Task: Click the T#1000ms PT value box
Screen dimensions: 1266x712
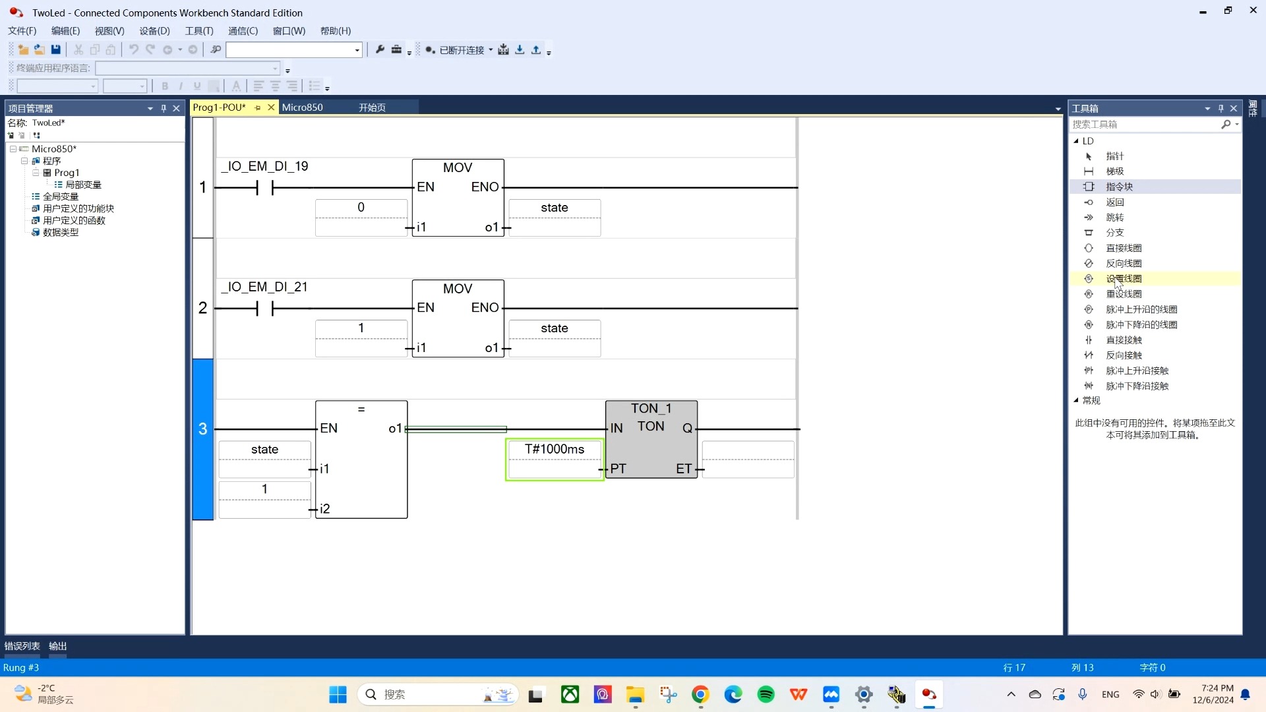Action: click(555, 450)
